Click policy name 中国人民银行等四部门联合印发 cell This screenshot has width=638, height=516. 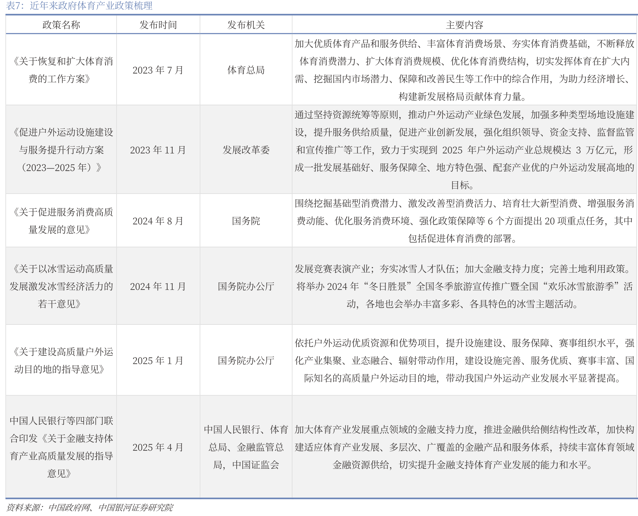click(x=61, y=447)
